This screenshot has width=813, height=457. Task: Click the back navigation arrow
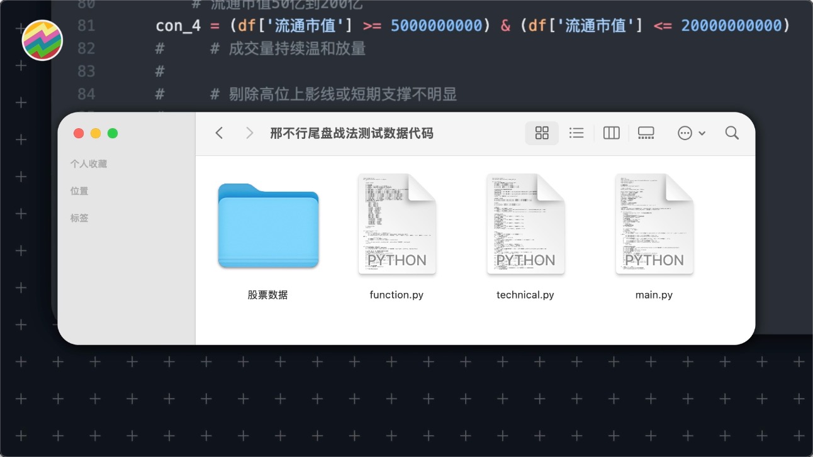(x=219, y=133)
